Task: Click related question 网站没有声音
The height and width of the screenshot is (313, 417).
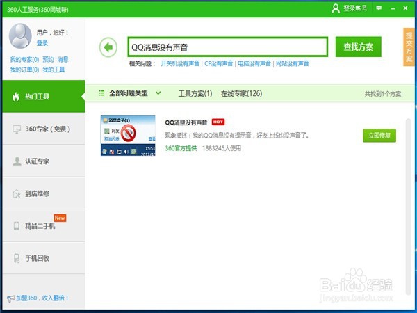Action: pos(293,63)
